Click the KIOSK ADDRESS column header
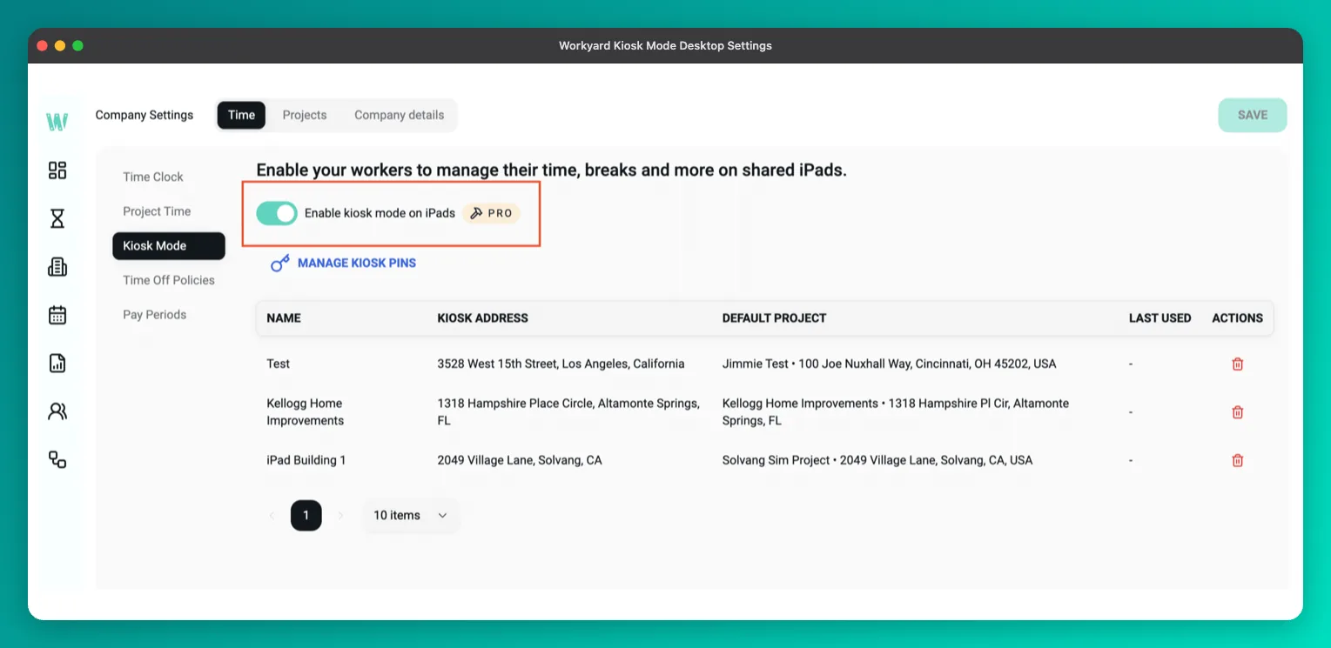Viewport: 1331px width, 648px height. pos(483,318)
